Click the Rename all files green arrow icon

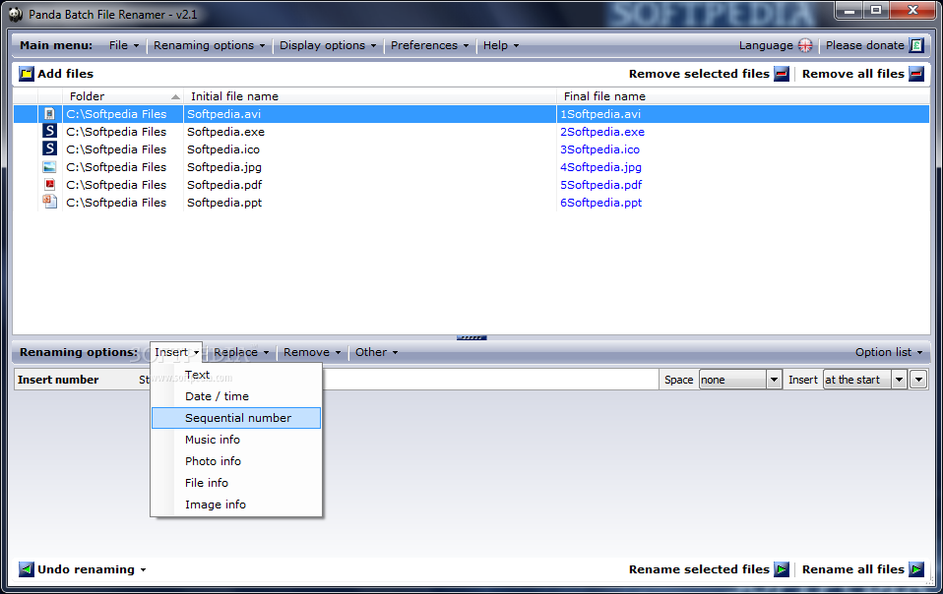(916, 569)
